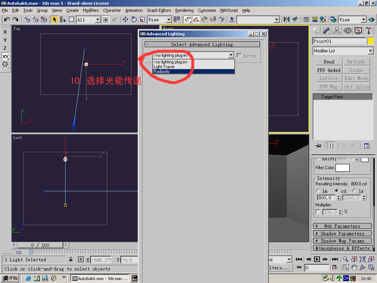Screen dimensions: 377x283
Task: Toggle the selection lock padlock icon
Action: click(71, 259)
